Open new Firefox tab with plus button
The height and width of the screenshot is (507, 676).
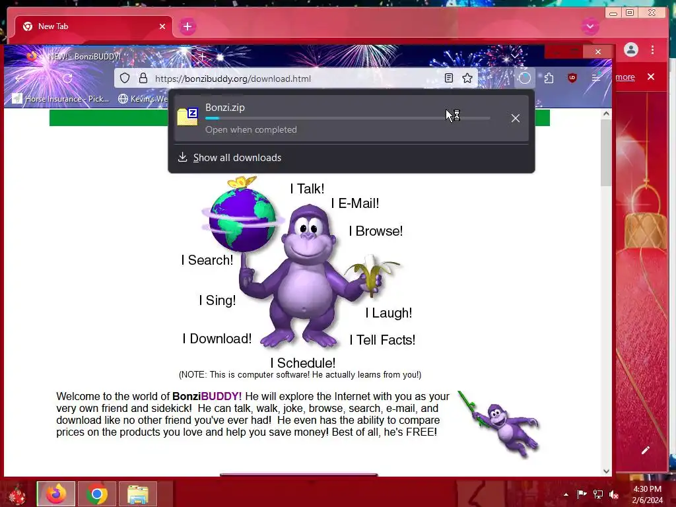202,56
